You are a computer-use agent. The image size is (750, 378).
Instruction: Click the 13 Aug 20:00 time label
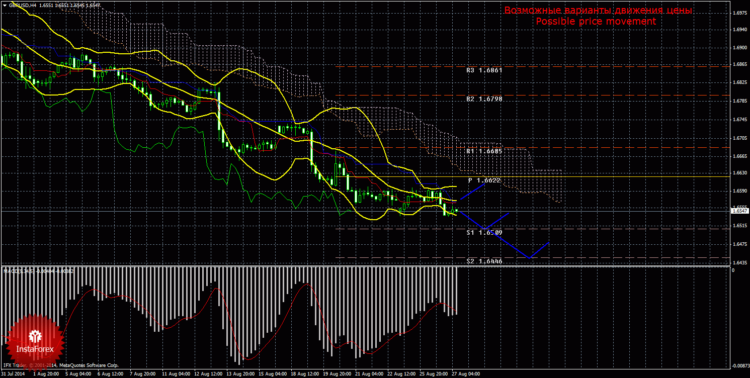pos(240,374)
